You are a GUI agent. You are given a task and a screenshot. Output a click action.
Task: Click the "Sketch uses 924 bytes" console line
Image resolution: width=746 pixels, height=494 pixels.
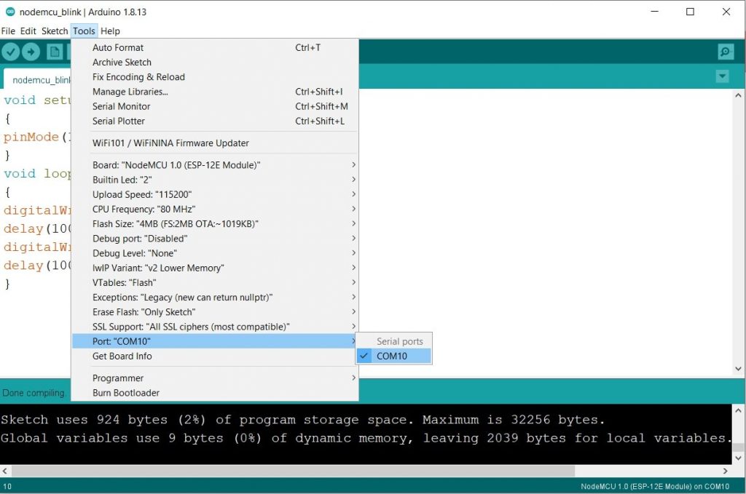[x=302, y=420]
